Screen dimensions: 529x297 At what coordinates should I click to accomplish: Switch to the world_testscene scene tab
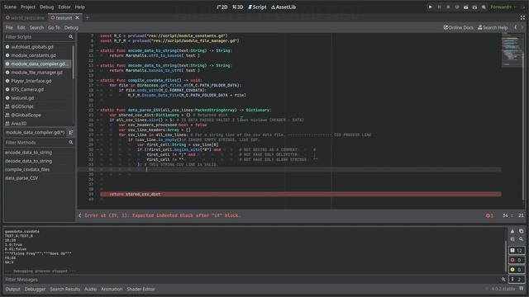point(25,18)
